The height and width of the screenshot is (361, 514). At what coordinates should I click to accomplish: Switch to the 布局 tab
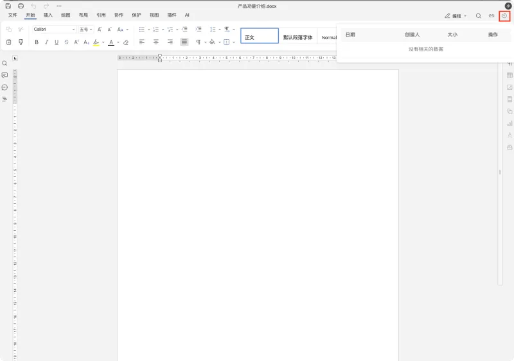(84, 15)
